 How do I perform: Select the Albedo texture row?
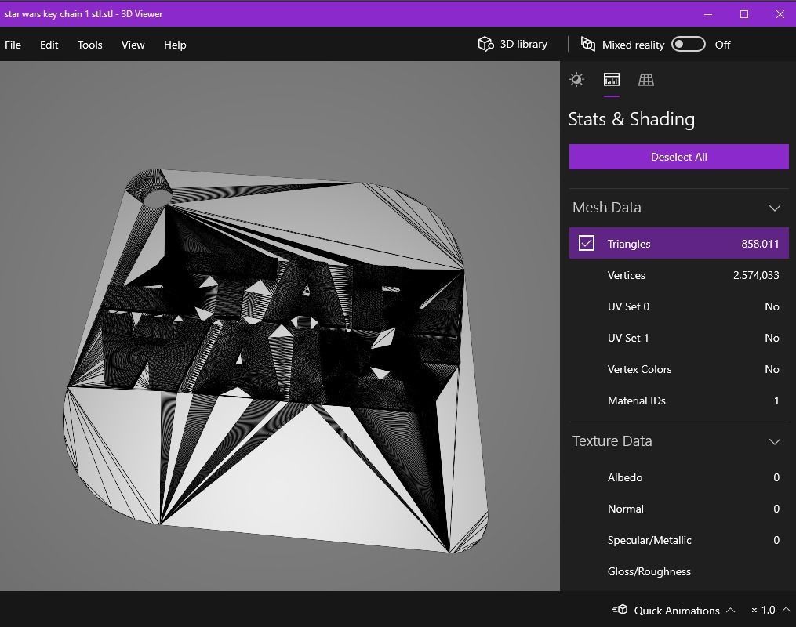pyautogui.click(x=678, y=477)
